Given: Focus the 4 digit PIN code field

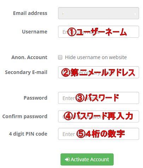Looking at the screenshot, I should pyautogui.click(x=98, y=134).
